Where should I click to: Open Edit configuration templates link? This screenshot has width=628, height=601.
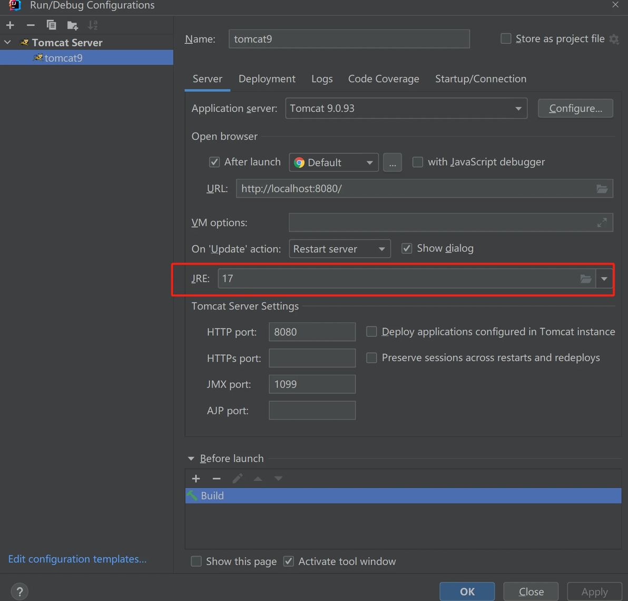(77, 559)
